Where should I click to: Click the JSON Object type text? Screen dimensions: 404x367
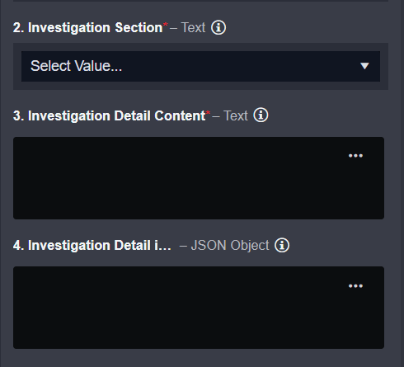[230, 245]
